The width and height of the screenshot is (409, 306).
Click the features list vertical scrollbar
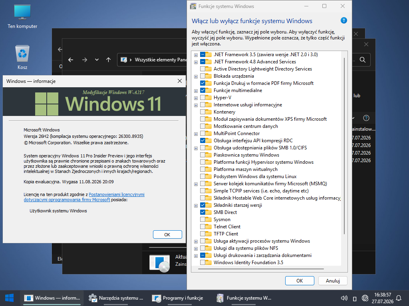pyautogui.click(x=344, y=146)
